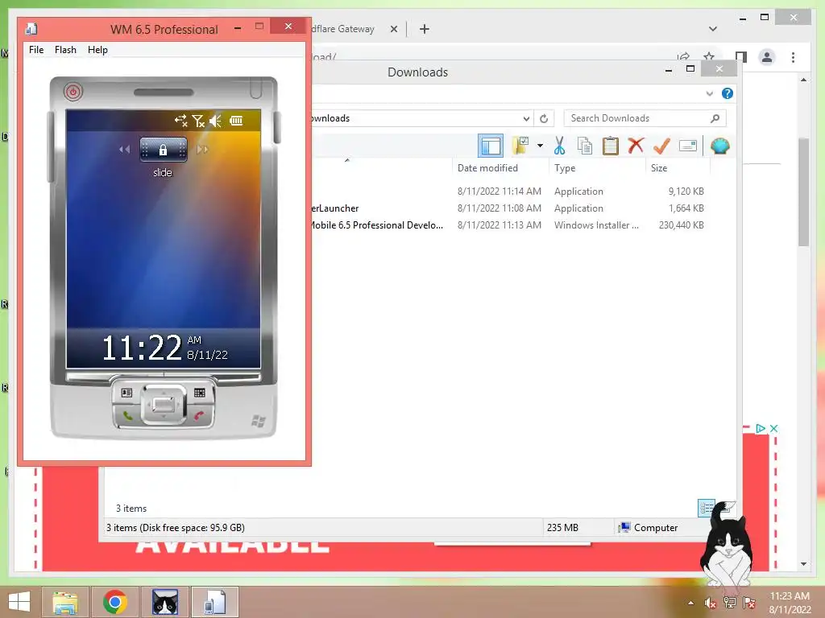The width and height of the screenshot is (825, 618).
Task: Show hidden system tray icons
Action: [690, 602]
